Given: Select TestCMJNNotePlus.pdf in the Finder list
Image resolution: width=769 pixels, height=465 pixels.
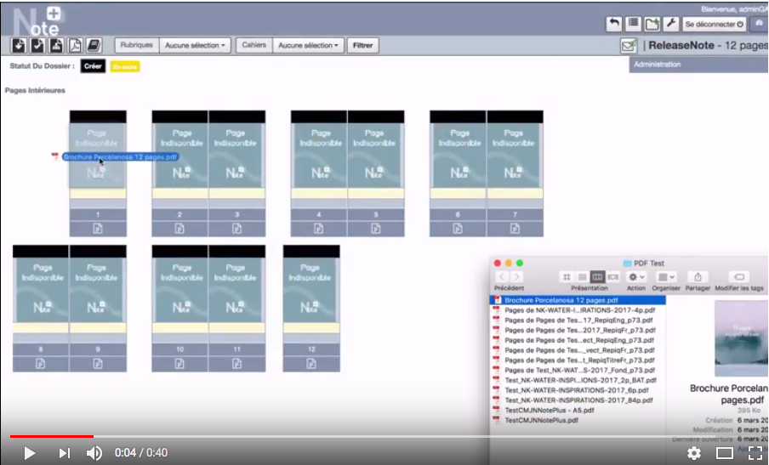Looking at the screenshot, I should coord(540,420).
